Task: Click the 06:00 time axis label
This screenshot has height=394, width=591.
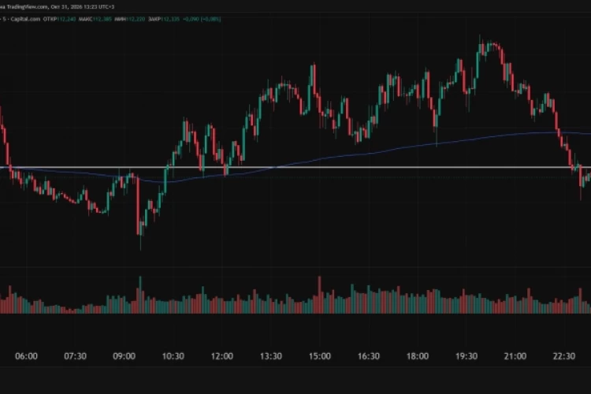Action: point(26,356)
